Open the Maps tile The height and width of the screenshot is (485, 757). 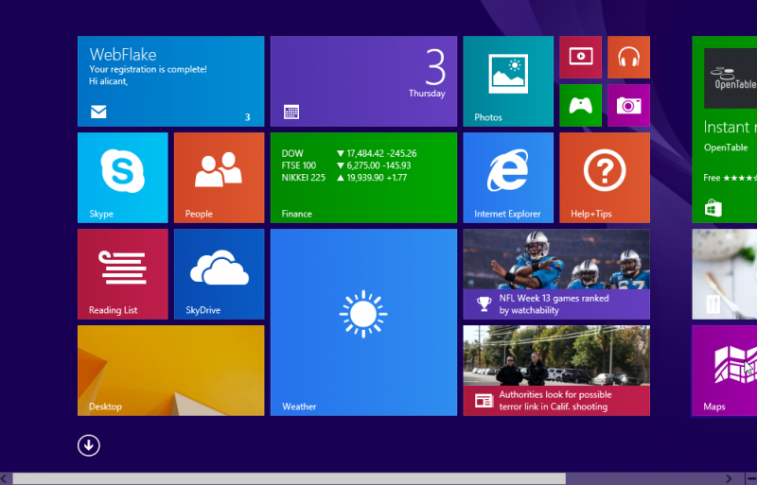click(x=724, y=371)
